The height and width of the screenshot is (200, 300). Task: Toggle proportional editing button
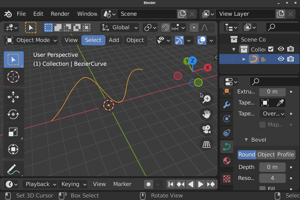click(x=194, y=27)
